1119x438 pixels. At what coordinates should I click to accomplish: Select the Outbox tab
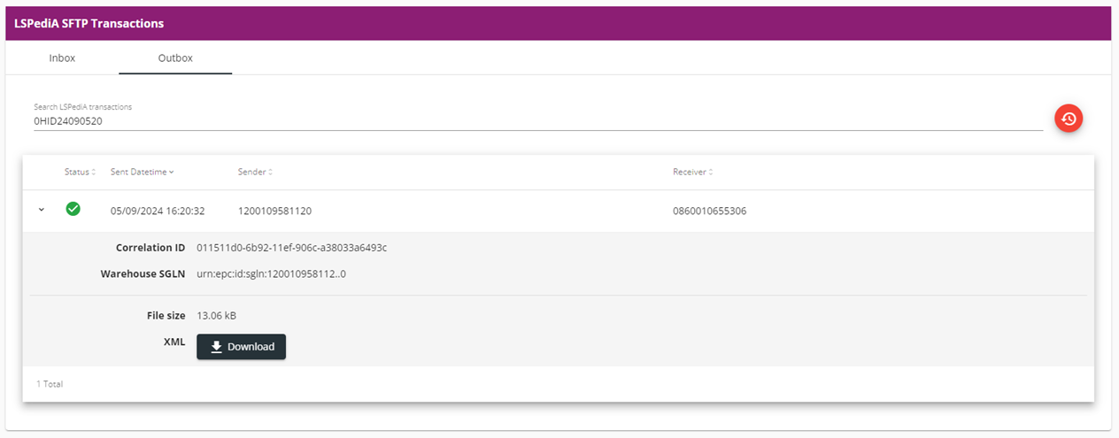175,58
